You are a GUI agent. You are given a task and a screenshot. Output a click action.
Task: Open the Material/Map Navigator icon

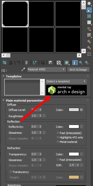[x=89, y=54]
